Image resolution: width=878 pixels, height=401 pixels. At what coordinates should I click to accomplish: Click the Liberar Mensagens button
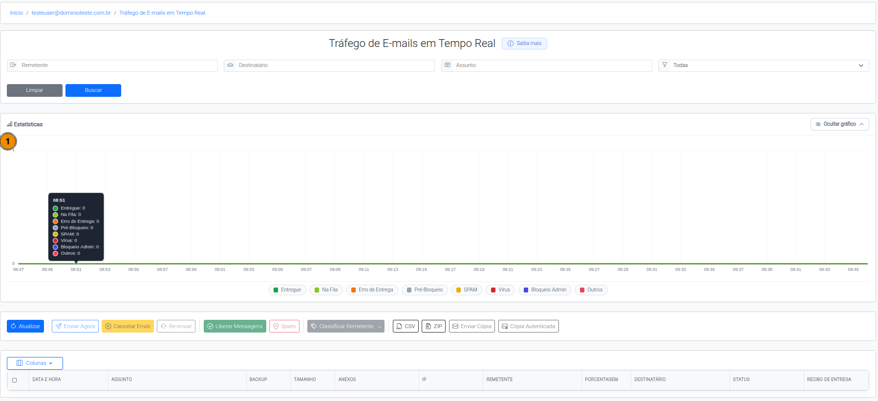[x=235, y=326]
